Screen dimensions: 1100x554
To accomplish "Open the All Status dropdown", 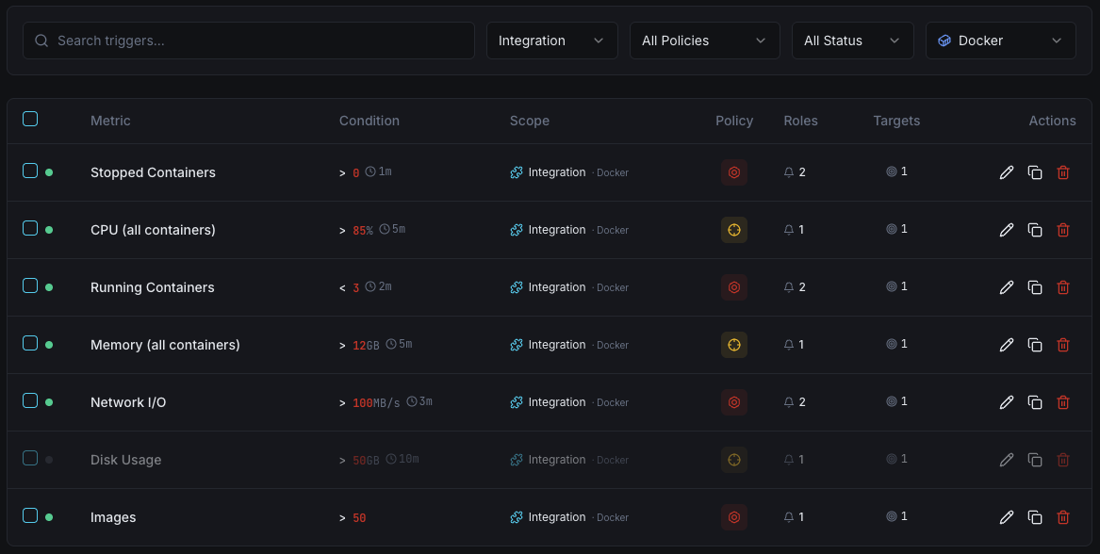I will tap(852, 40).
